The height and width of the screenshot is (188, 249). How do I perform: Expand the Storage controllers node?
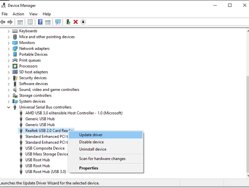click(x=9, y=95)
